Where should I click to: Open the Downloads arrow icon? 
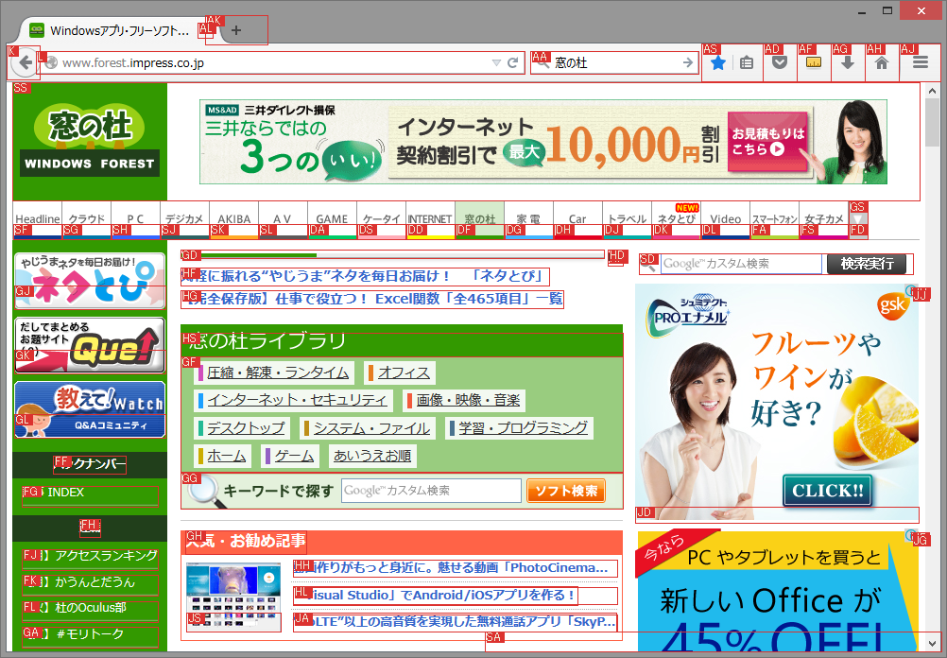[x=847, y=62]
